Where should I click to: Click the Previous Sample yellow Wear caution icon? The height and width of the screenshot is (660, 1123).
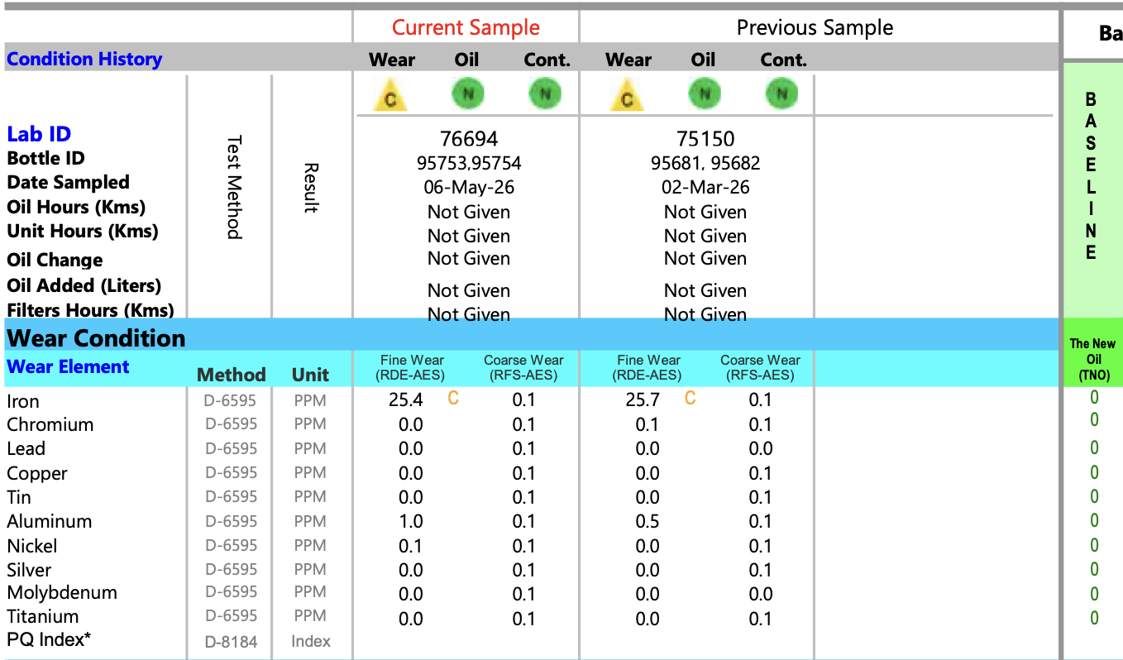pyautogui.click(x=627, y=96)
